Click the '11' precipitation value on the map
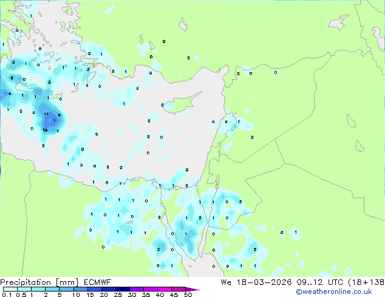 (46, 114)
